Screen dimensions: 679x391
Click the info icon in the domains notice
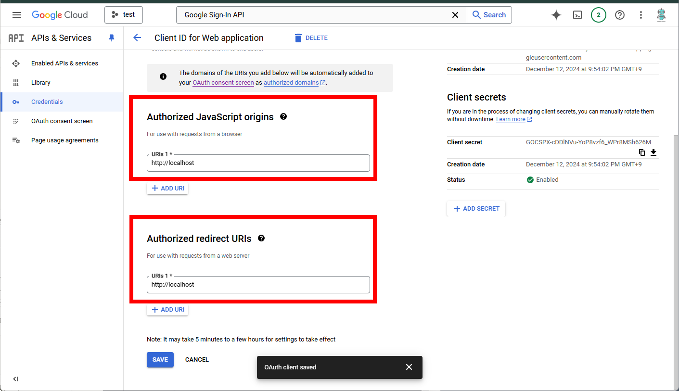click(x=163, y=76)
